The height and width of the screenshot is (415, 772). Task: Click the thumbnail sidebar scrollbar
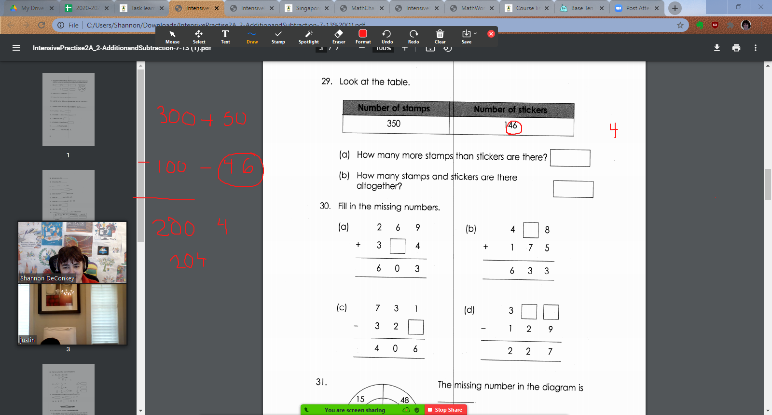pyautogui.click(x=140, y=155)
